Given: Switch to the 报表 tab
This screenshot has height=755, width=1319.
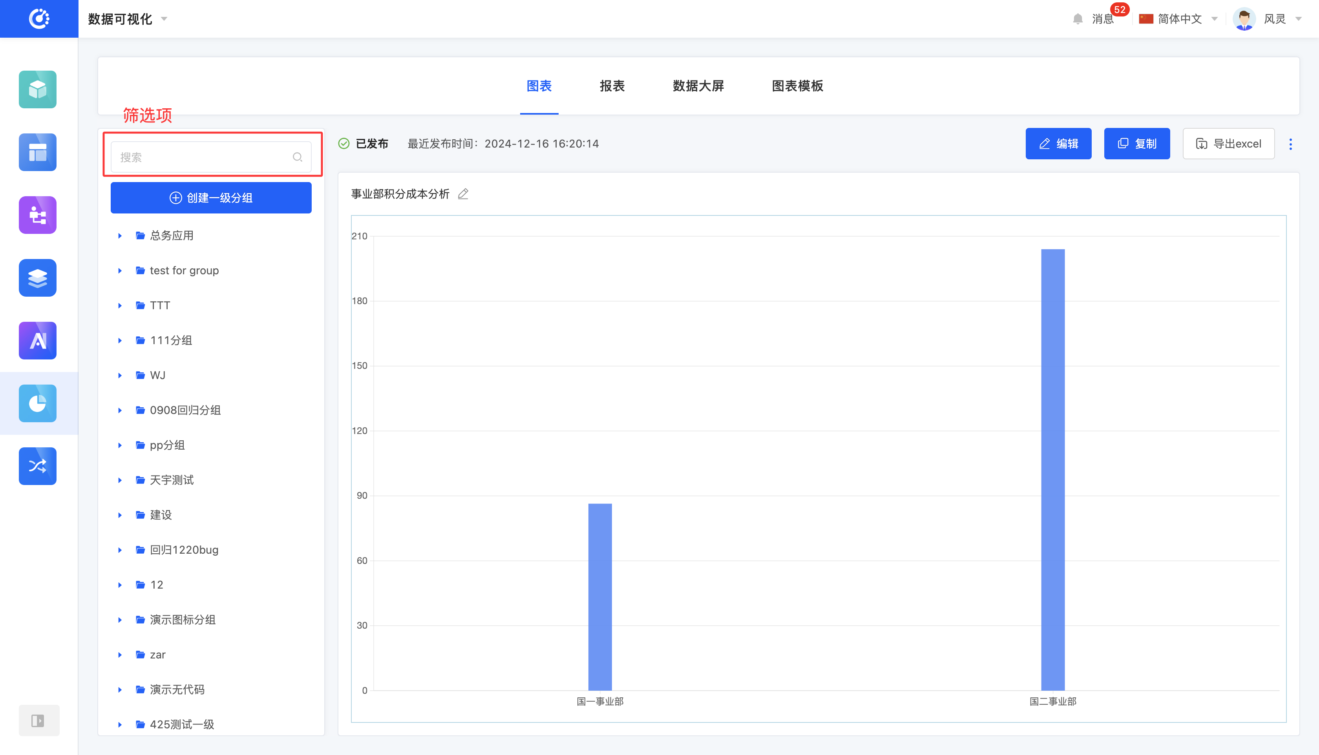Looking at the screenshot, I should pos(612,86).
